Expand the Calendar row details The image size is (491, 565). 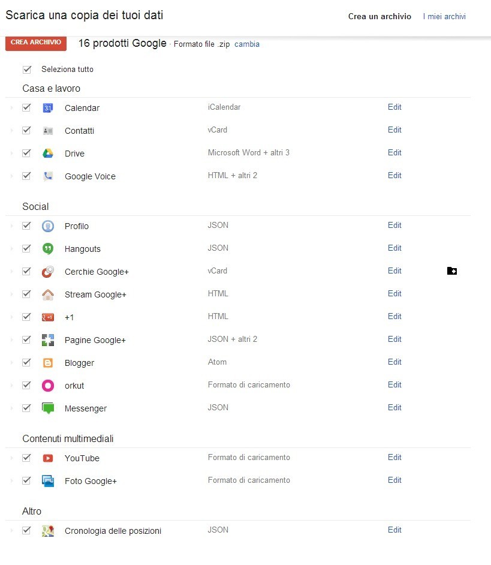(11, 108)
